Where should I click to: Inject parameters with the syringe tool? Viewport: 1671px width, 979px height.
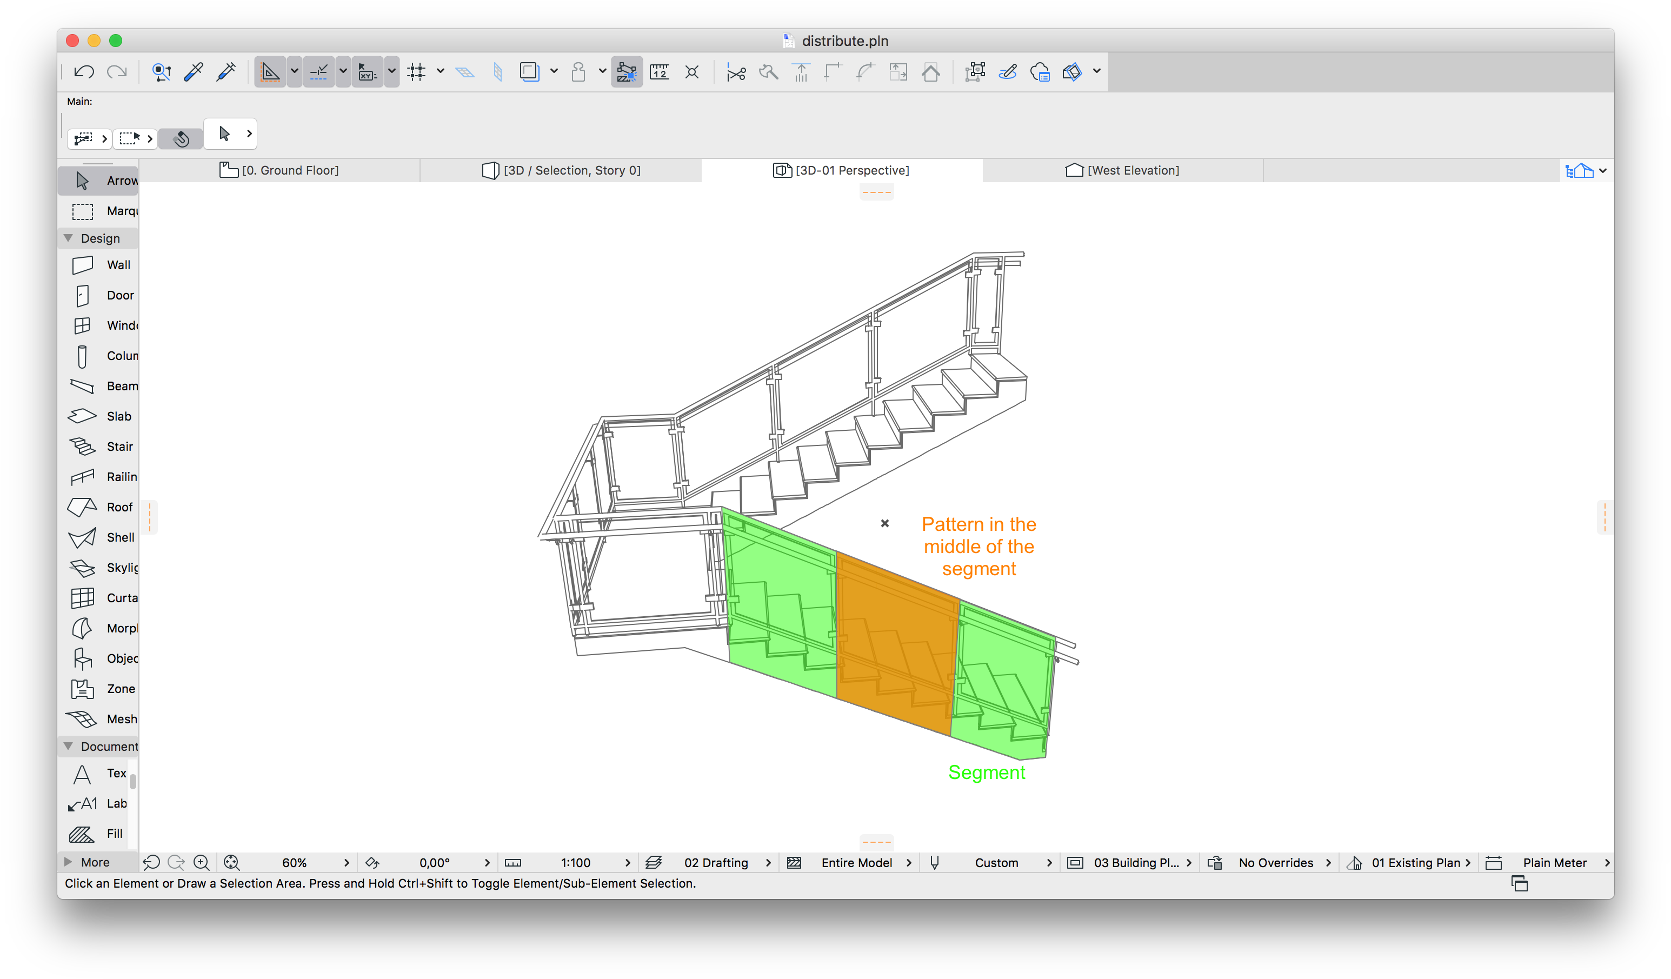tap(226, 72)
